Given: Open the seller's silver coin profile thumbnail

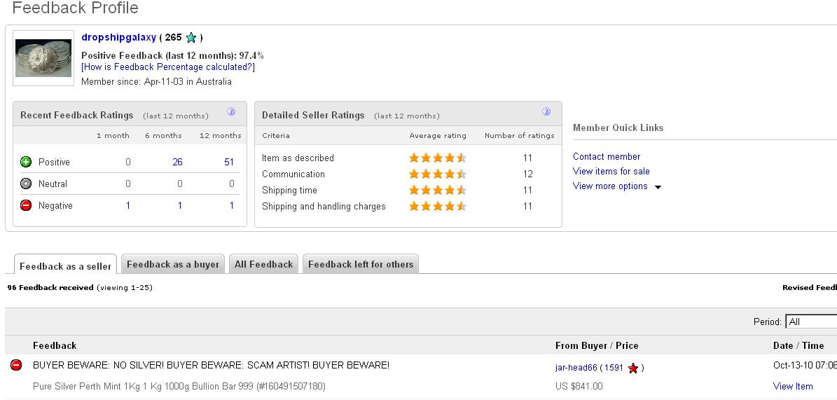Looking at the screenshot, I should (43, 57).
